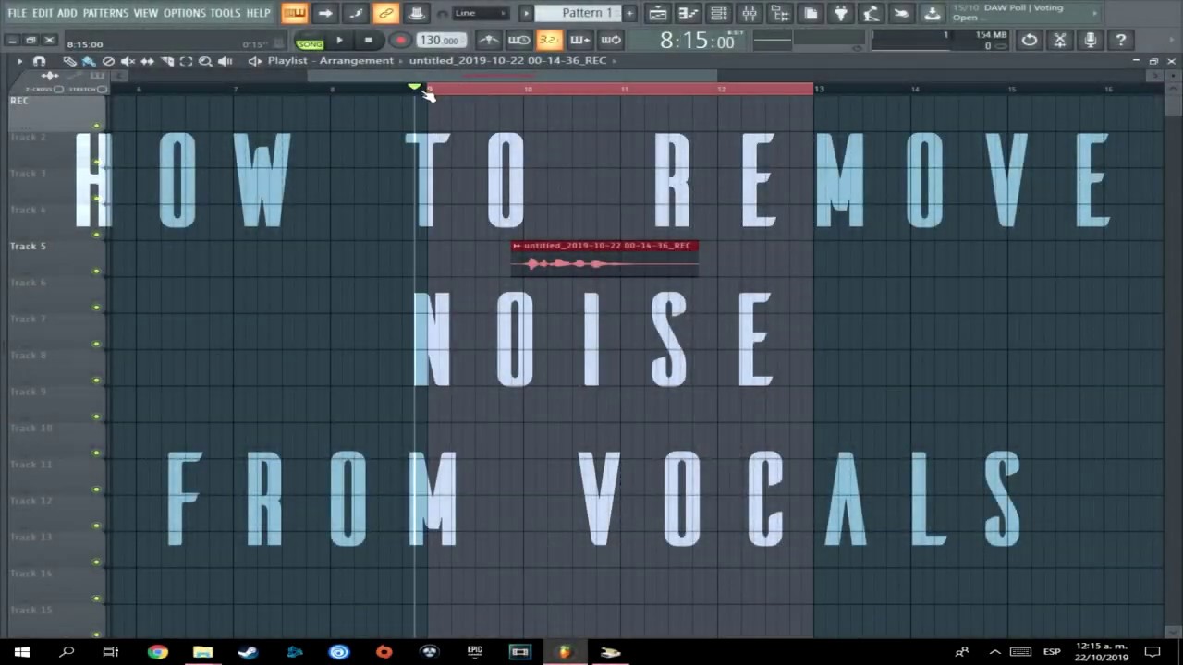Select the playlist Mute tool
The width and height of the screenshot is (1183, 665).
[x=128, y=61]
